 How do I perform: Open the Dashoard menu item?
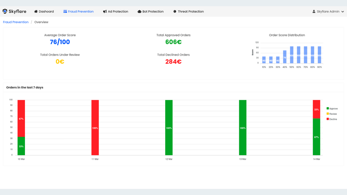click(44, 11)
